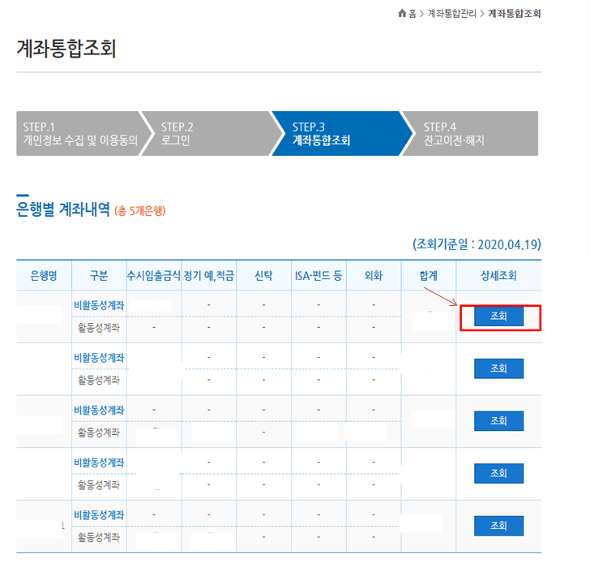Go to STEP.1 개인정보 수집 및 이용동의
The width and height of the screenshot is (590, 564).
[80, 133]
